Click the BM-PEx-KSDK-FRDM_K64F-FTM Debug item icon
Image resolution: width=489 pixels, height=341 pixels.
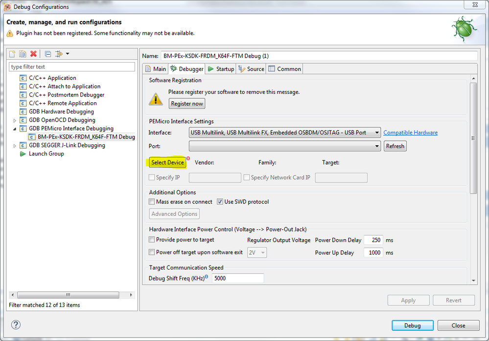[x=31, y=137]
